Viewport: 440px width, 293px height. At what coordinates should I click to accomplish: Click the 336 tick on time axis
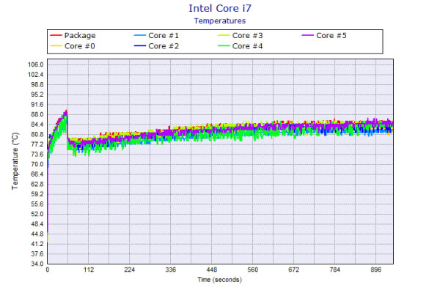[x=171, y=270]
